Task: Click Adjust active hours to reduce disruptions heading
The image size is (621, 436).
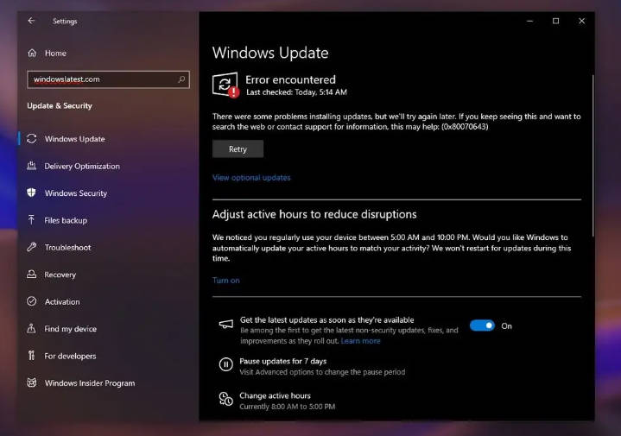Action: pyautogui.click(x=314, y=214)
